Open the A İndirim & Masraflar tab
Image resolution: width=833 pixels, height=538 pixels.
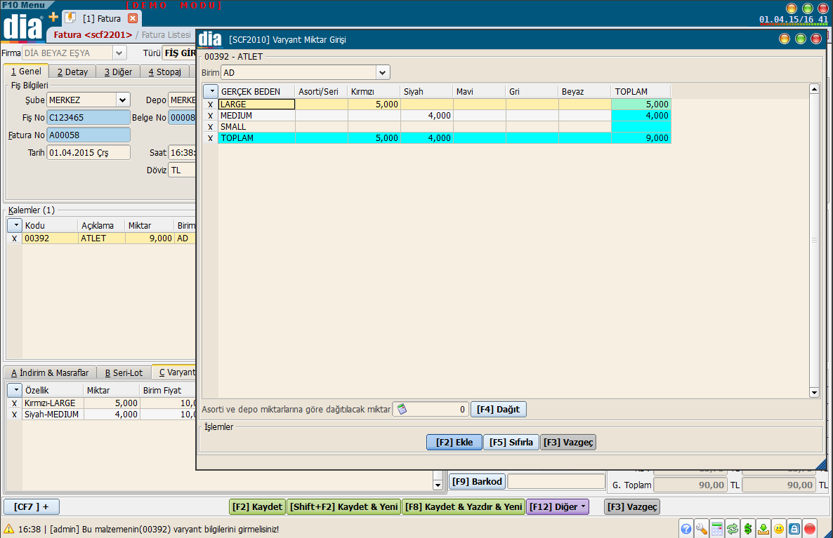(x=50, y=372)
